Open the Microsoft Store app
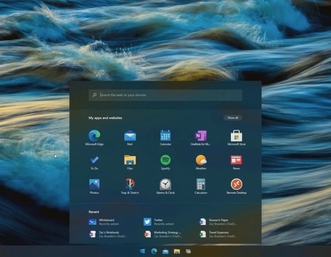The width and height of the screenshot is (331, 257). (x=236, y=138)
